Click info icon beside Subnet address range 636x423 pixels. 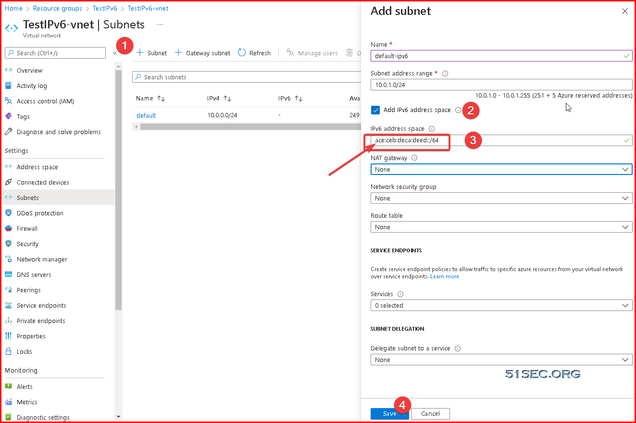click(445, 74)
